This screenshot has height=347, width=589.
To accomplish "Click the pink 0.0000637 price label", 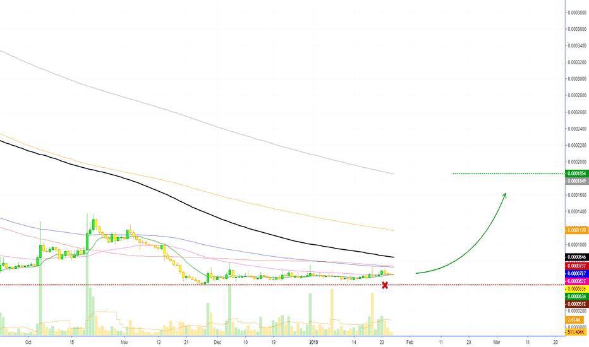I will coord(576,281).
